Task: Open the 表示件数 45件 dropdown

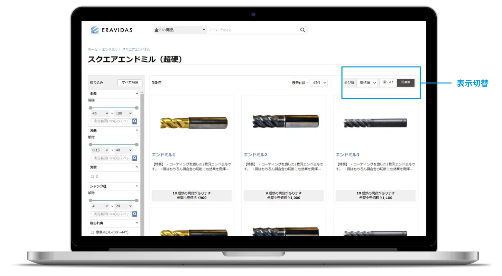Action: coord(319,83)
